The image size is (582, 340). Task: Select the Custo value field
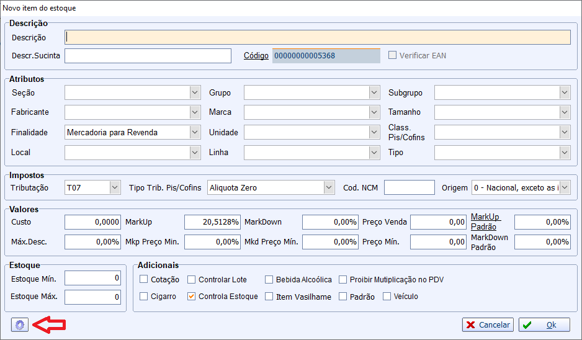pyautogui.click(x=92, y=222)
